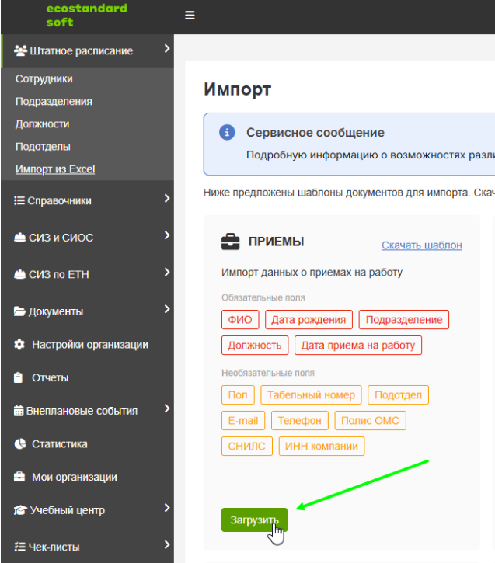The image size is (495, 563).
Task: Click the Табельный номер field tag
Action: coord(311,395)
